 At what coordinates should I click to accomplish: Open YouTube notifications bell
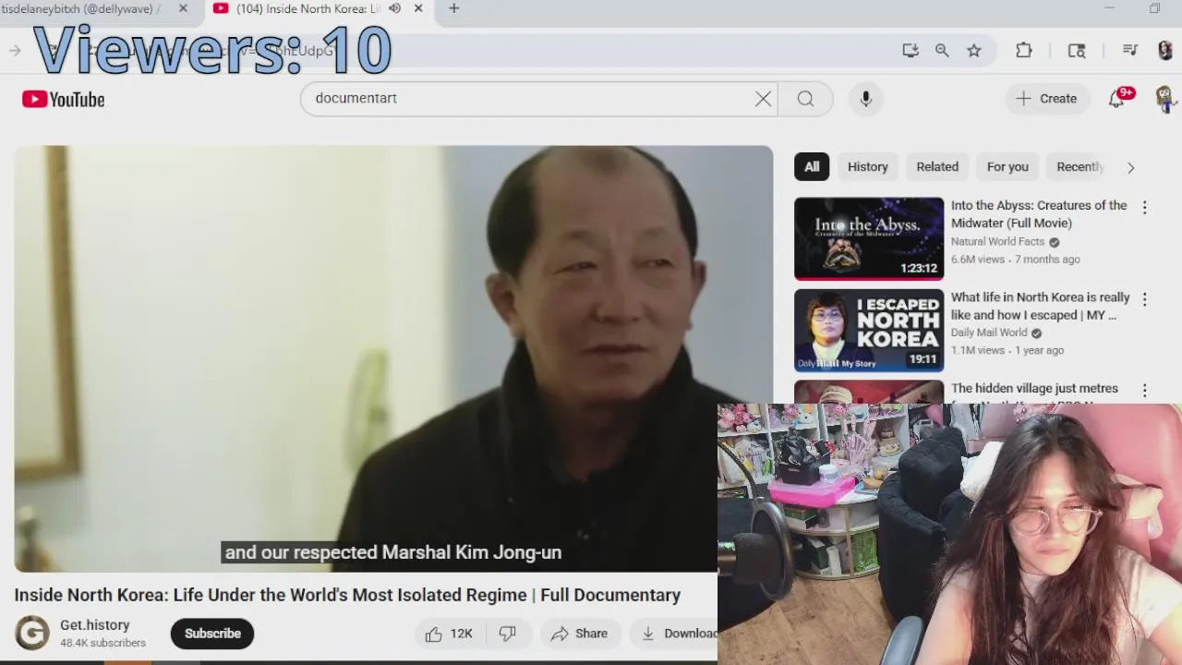click(x=1116, y=99)
